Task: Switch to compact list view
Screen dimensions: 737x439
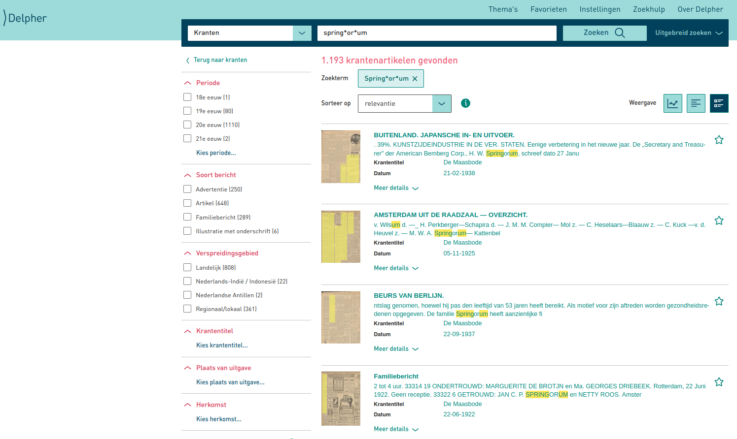Action: [x=696, y=103]
